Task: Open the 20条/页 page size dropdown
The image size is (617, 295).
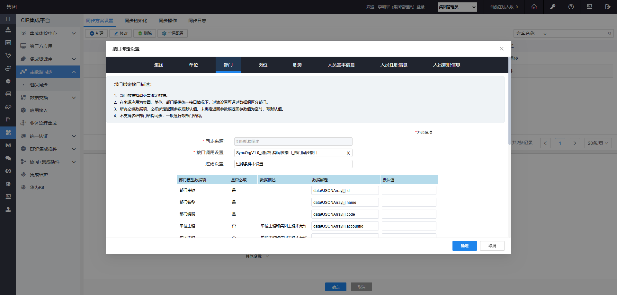Action: [597, 143]
